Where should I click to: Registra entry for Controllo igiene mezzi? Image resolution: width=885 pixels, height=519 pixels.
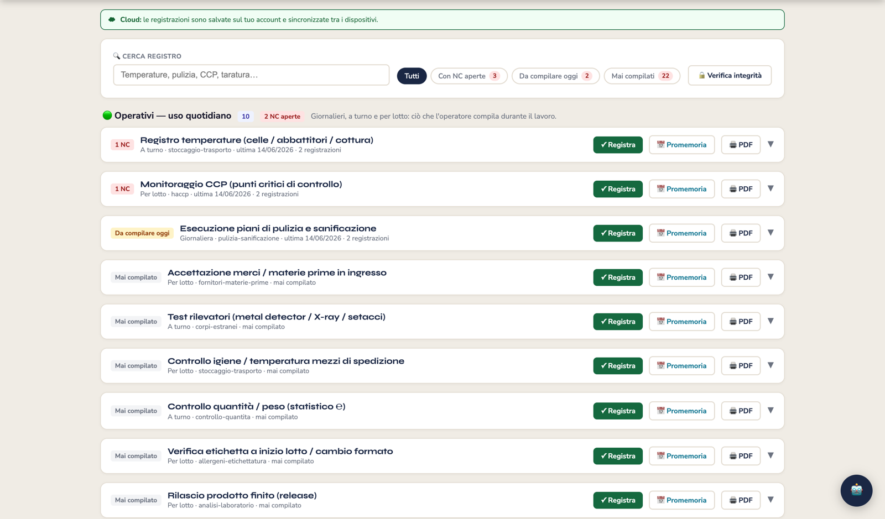(618, 366)
